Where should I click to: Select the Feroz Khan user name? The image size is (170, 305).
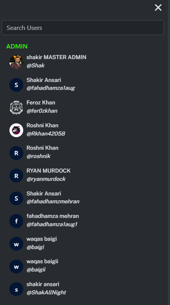(x=41, y=102)
